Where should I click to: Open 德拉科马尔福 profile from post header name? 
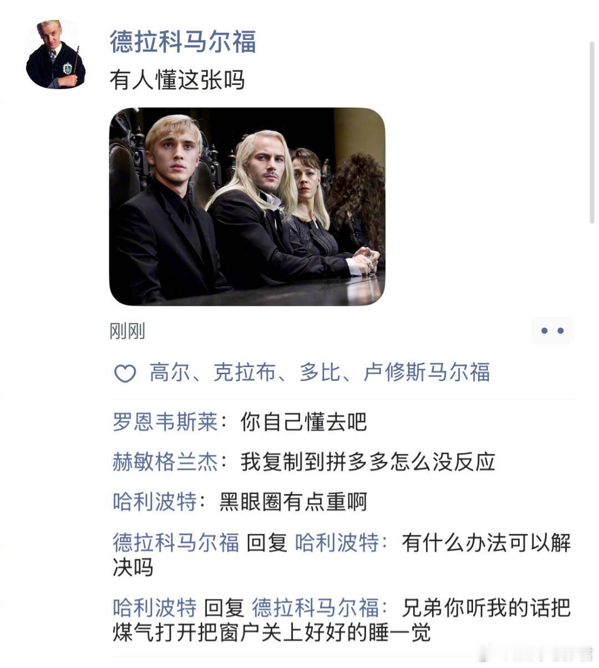pos(183,42)
